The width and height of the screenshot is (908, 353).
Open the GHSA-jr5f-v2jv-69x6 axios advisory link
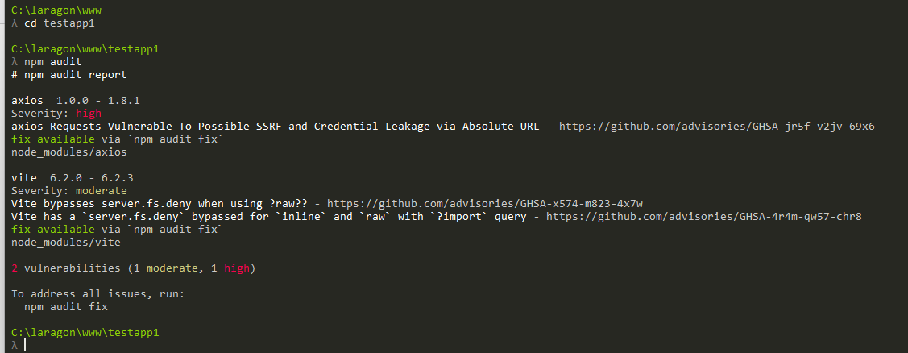[x=716, y=127]
